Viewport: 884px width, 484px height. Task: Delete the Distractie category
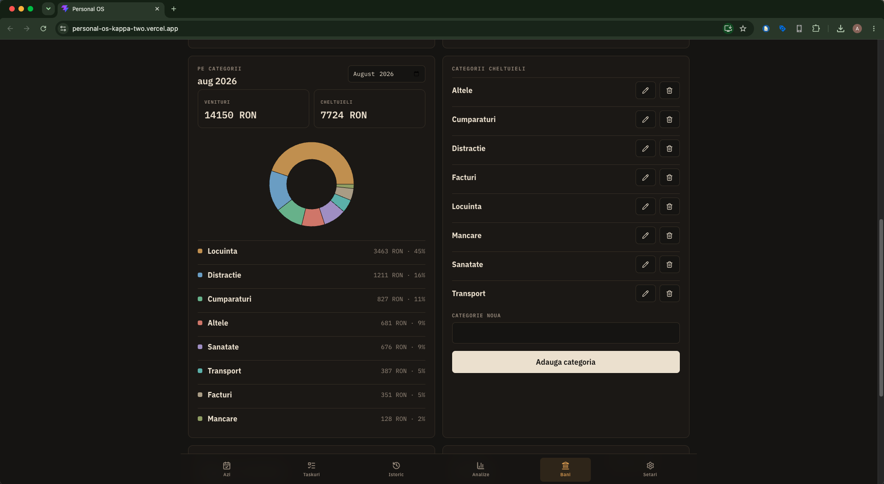pyautogui.click(x=669, y=148)
